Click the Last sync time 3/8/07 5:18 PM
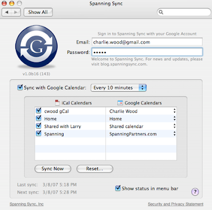 59,185
